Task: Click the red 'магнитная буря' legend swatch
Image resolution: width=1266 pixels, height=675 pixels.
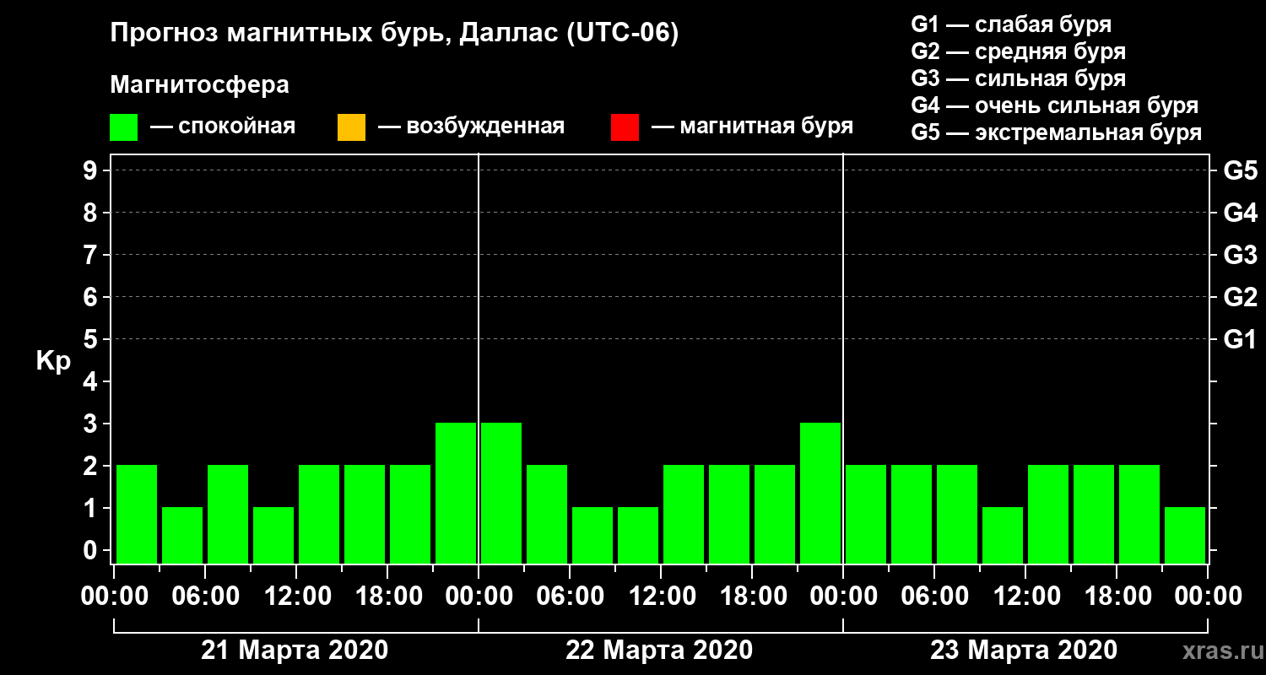Action: [625, 127]
